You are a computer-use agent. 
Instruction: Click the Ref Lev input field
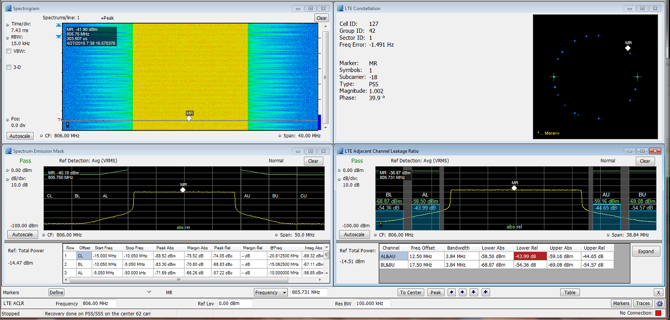tap(235, 303)
